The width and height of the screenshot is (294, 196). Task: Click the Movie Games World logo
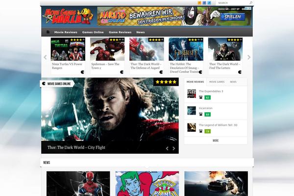click(68, 16)
